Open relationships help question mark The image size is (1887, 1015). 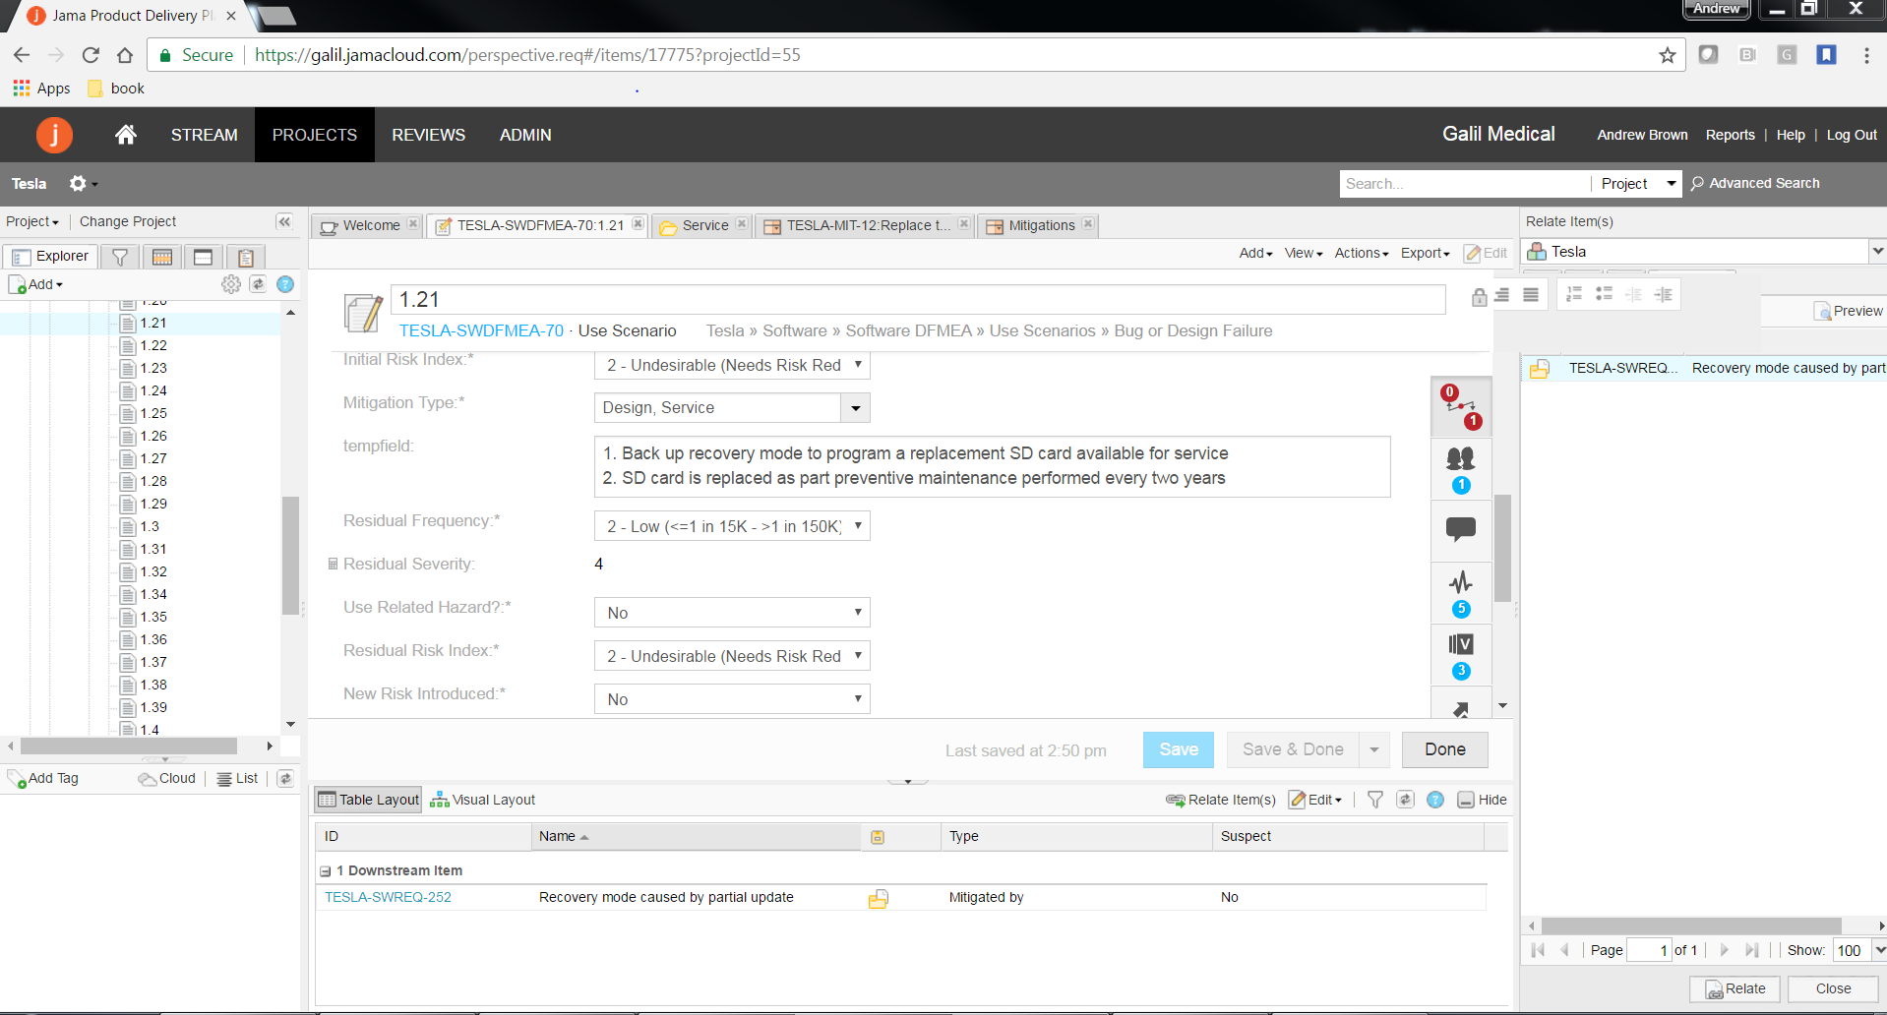click(x=1435, y=800)
